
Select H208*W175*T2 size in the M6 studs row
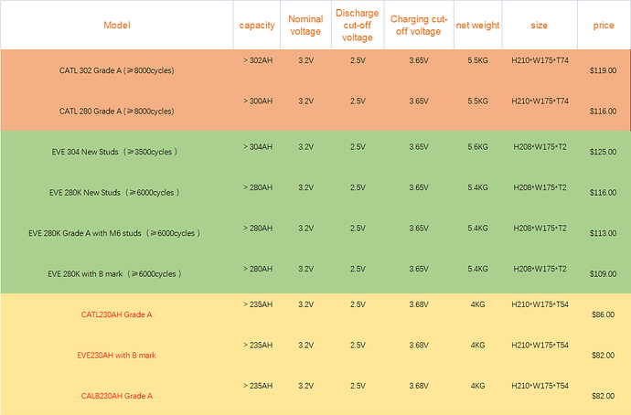coord(540,228)
